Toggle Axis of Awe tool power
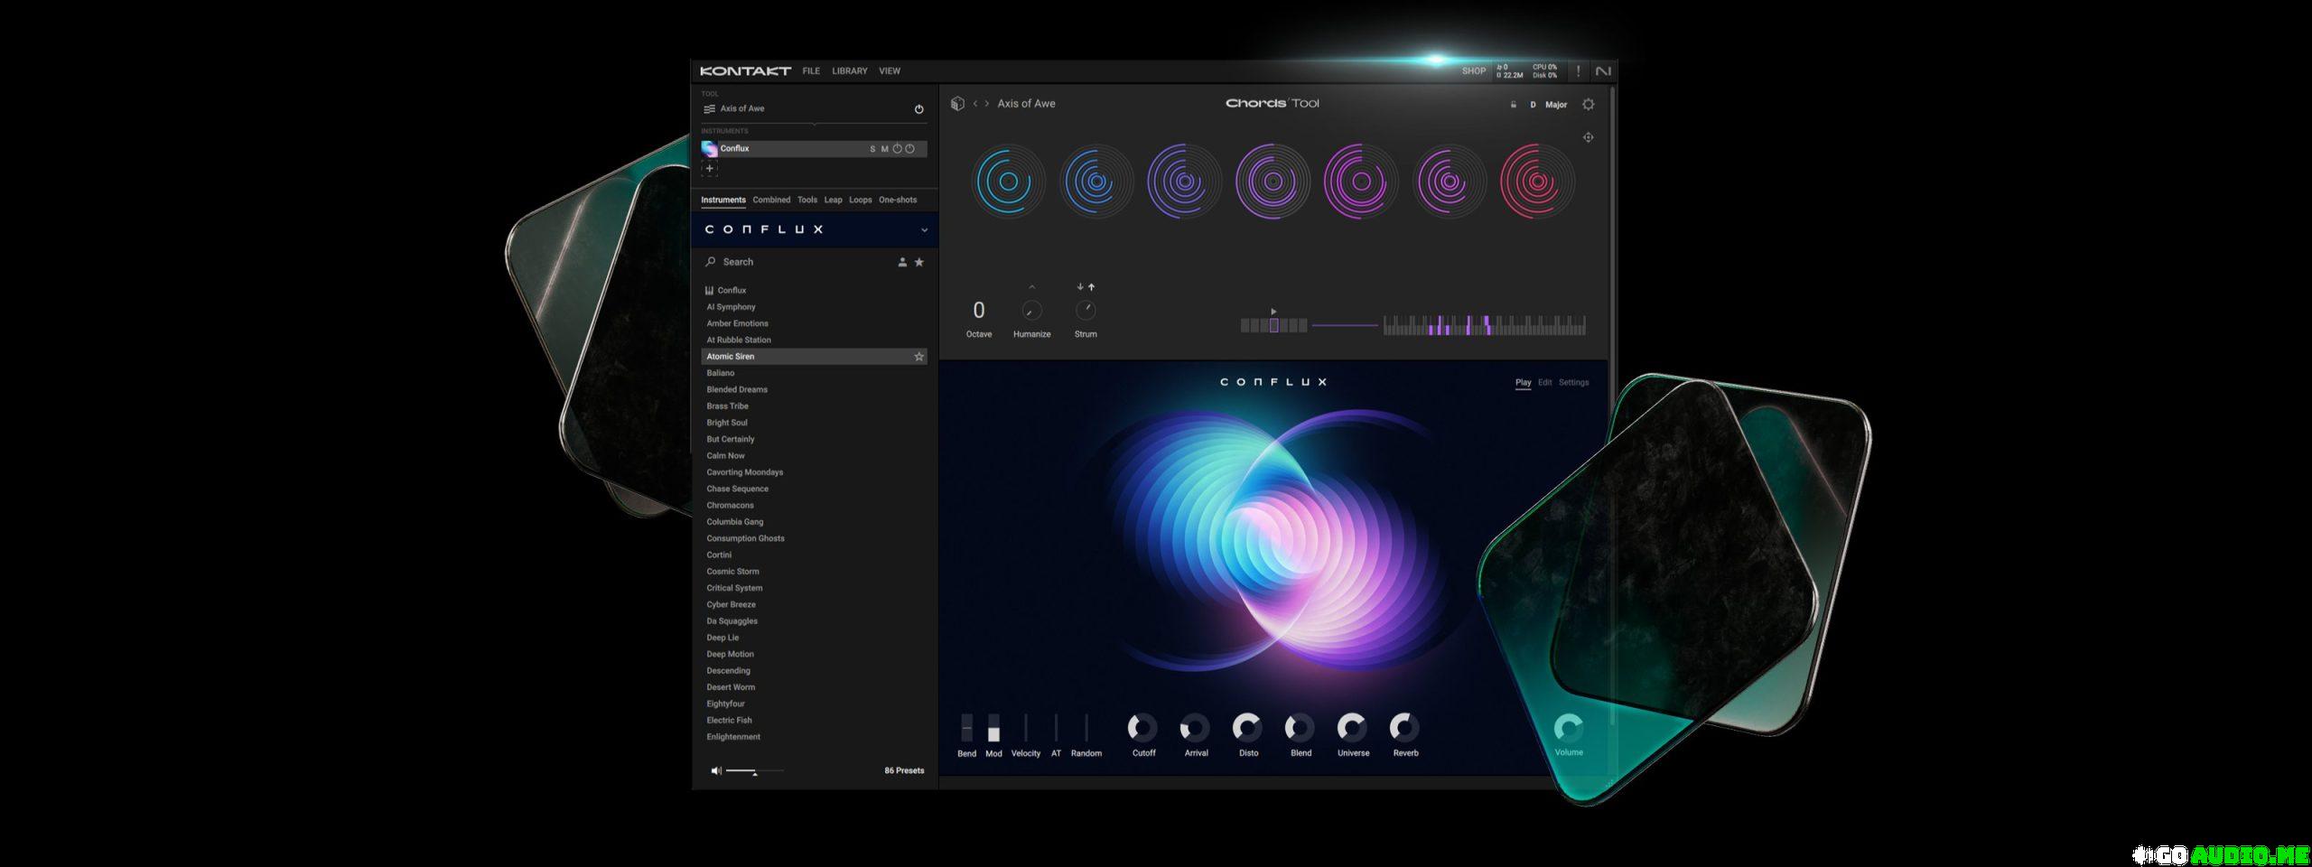This screenshot has width=2312, height=867. (x=919, y=109)
